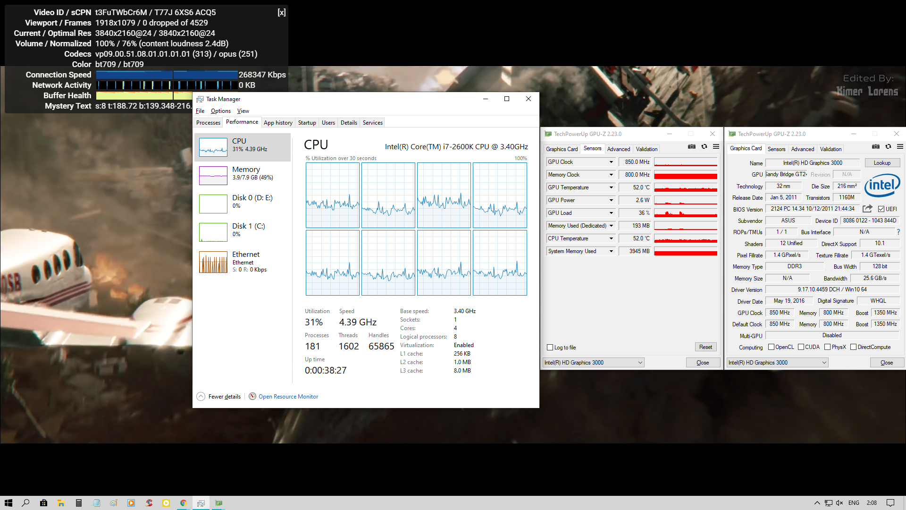Open Google Chrome from the taskbar
This screenshot has width=906, height=510.
click(183, 503)
